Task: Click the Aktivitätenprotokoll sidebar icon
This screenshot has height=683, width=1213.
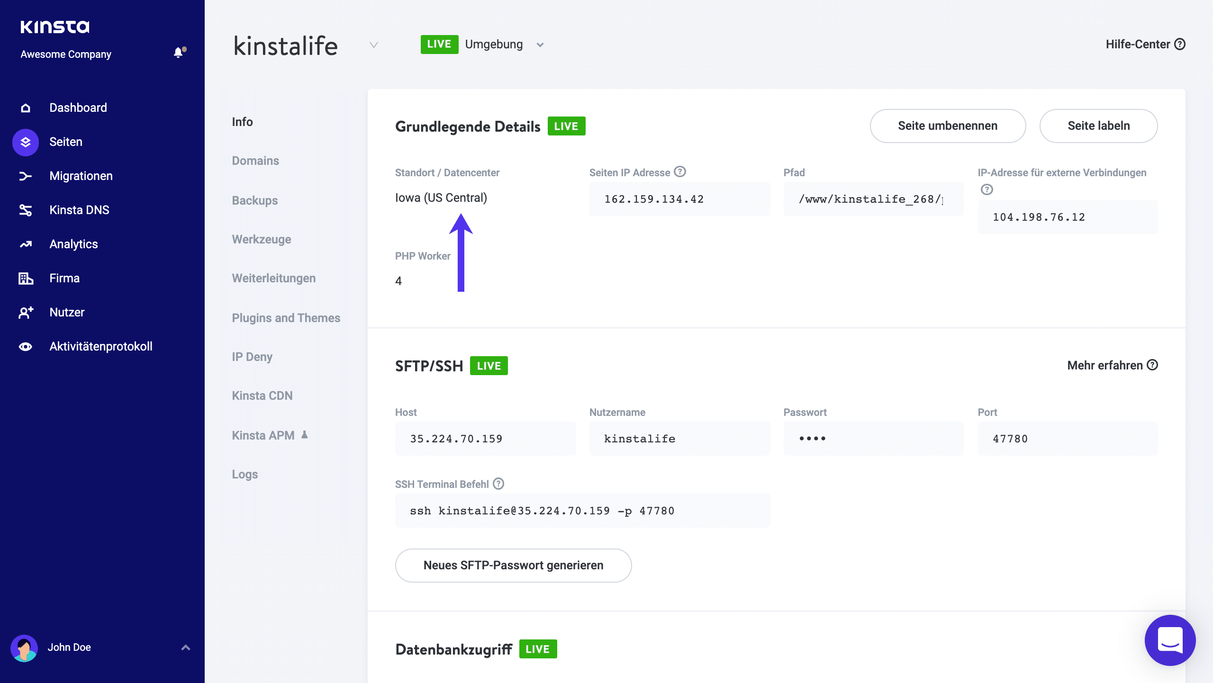Action: (25, 347)
